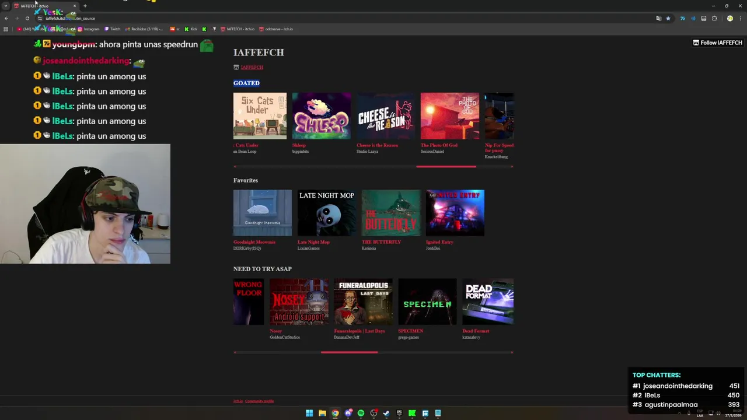Open the Shleep game thumbnail
Viewport: 747px width, 420px height.
[322, 116]
